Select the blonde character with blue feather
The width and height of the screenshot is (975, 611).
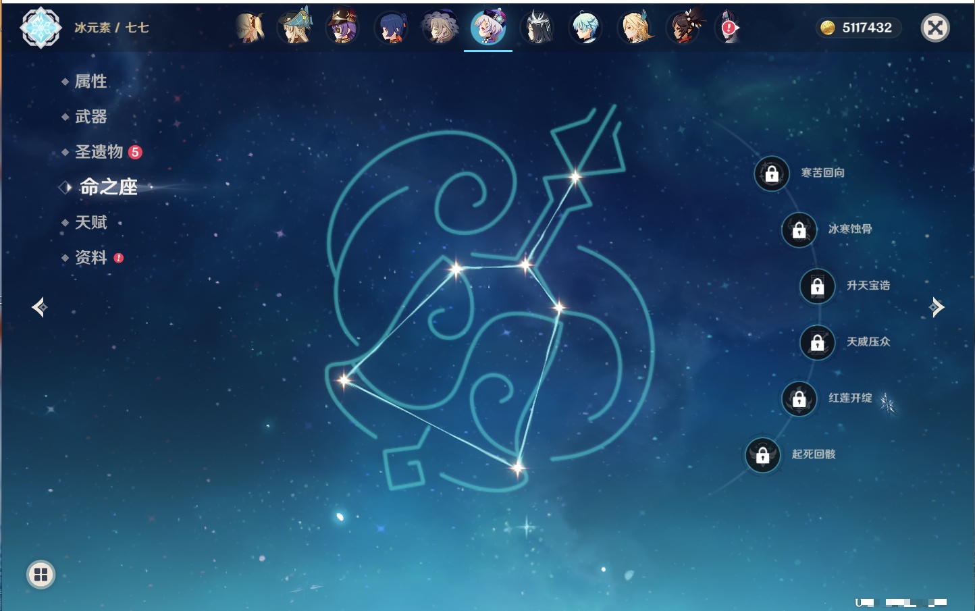(x=635, y=28)
